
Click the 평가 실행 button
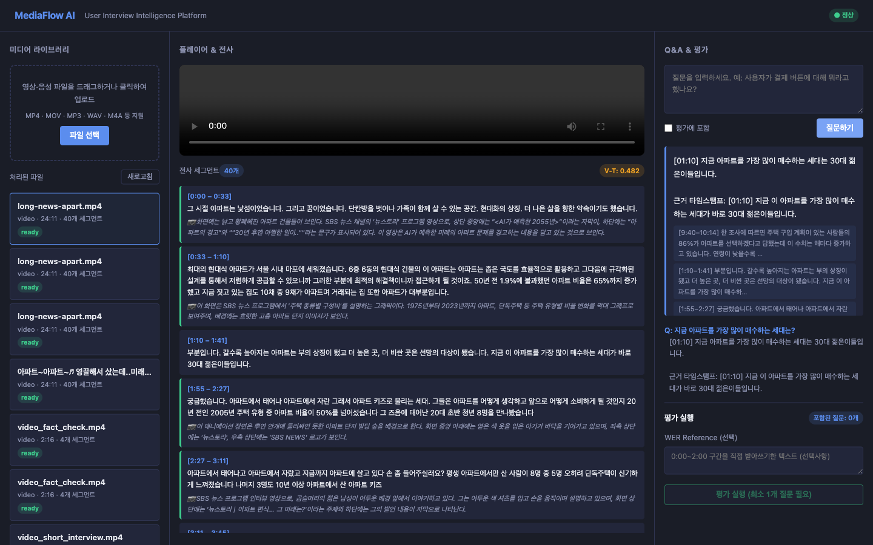pos(763,495)
